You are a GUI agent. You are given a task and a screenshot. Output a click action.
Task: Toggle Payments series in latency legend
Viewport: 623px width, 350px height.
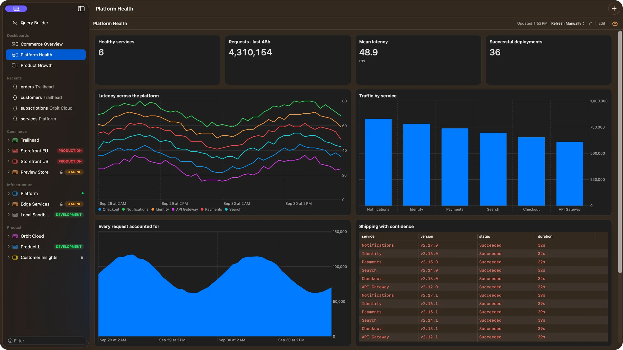click(x=211, y=209)
